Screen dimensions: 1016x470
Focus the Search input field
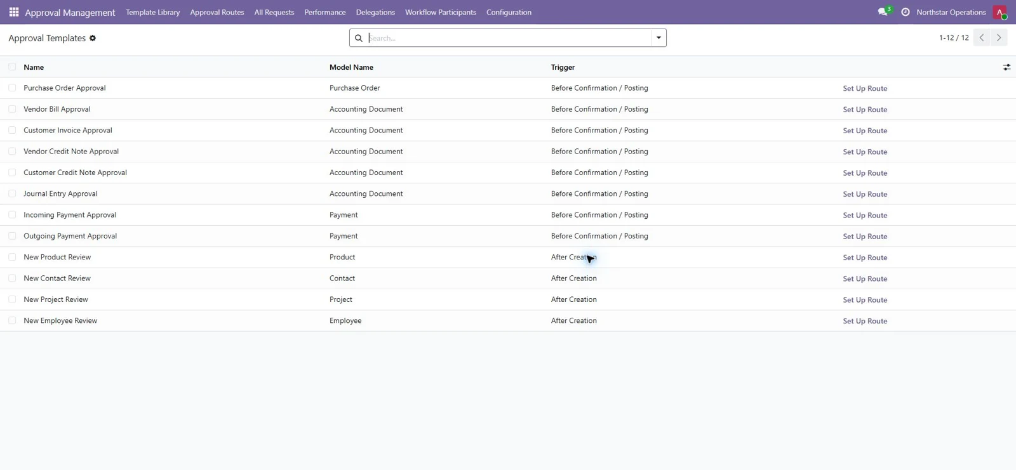(509, 38)
